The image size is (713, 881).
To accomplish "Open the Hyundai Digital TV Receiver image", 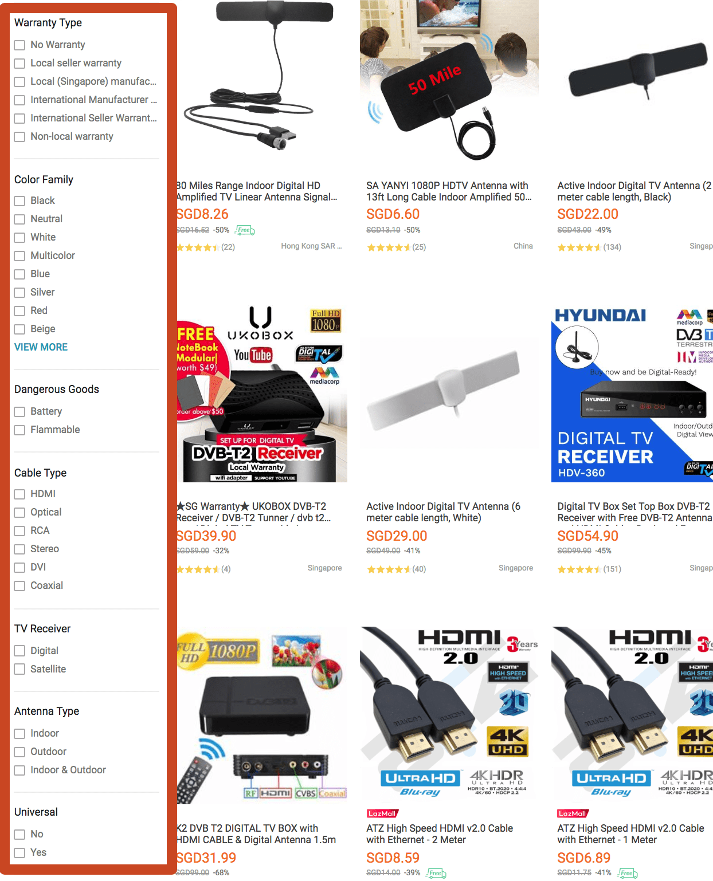I will [632, 394].
